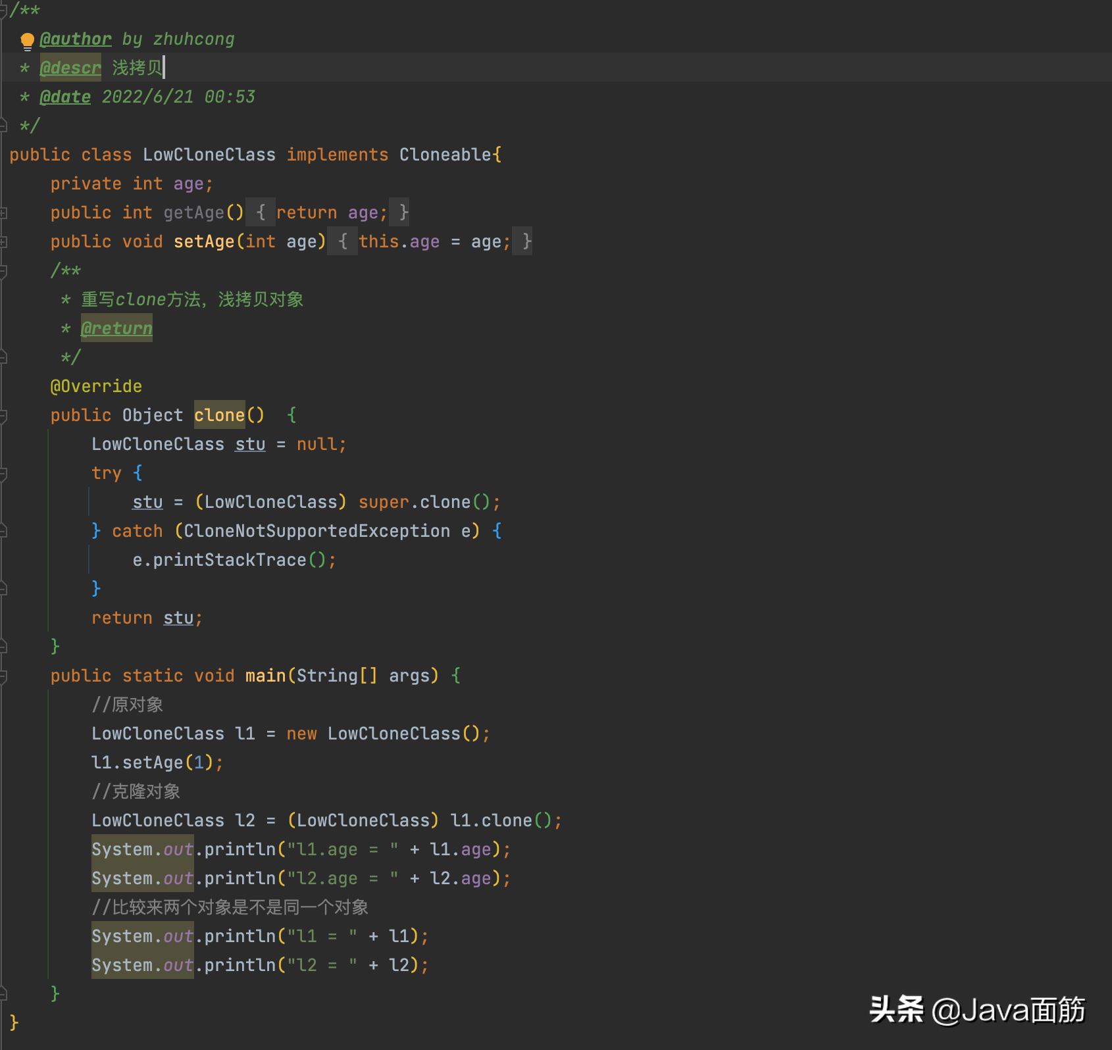Click the try keyword

click(x=107, y=473)
